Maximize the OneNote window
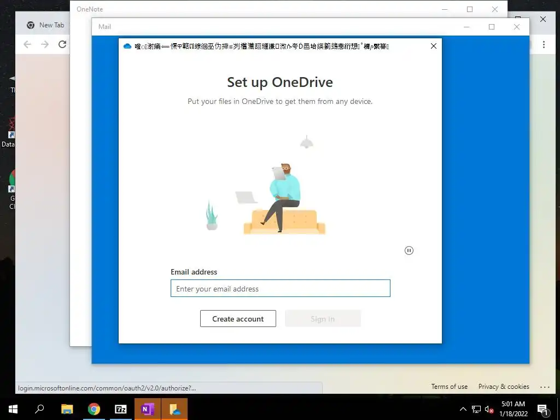The width and height of the screenshot is (560, 420). [x=470, y=9]
